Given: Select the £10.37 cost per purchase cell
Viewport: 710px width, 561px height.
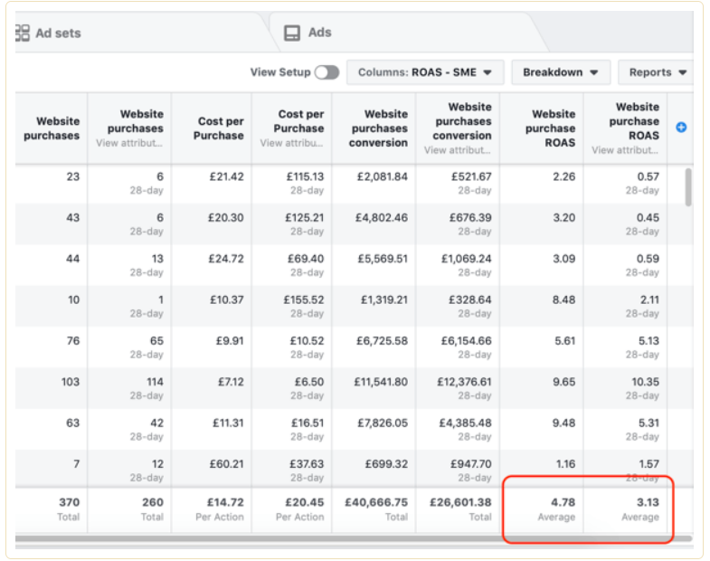Looking at the screenshot, I should click(x=226, y=300).
